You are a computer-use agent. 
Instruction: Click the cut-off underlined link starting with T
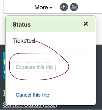(x=4, y=93)
